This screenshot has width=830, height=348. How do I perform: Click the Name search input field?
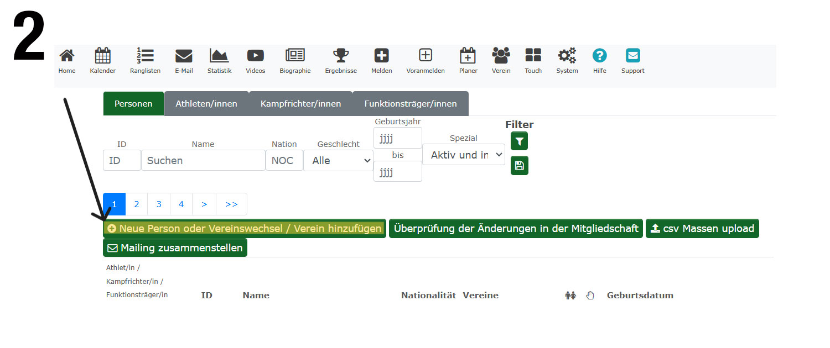[x=203, y=160]
